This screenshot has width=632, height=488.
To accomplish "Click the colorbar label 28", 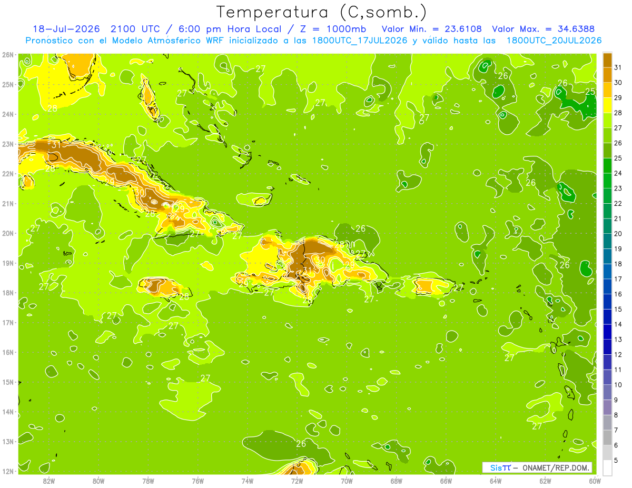I will point(618,113).
